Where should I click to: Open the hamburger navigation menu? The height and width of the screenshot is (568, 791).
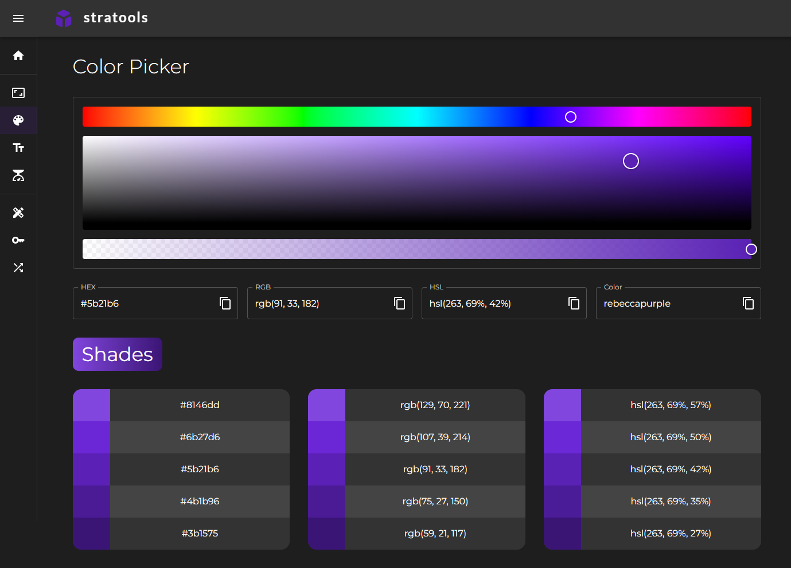tap(18, 18)
